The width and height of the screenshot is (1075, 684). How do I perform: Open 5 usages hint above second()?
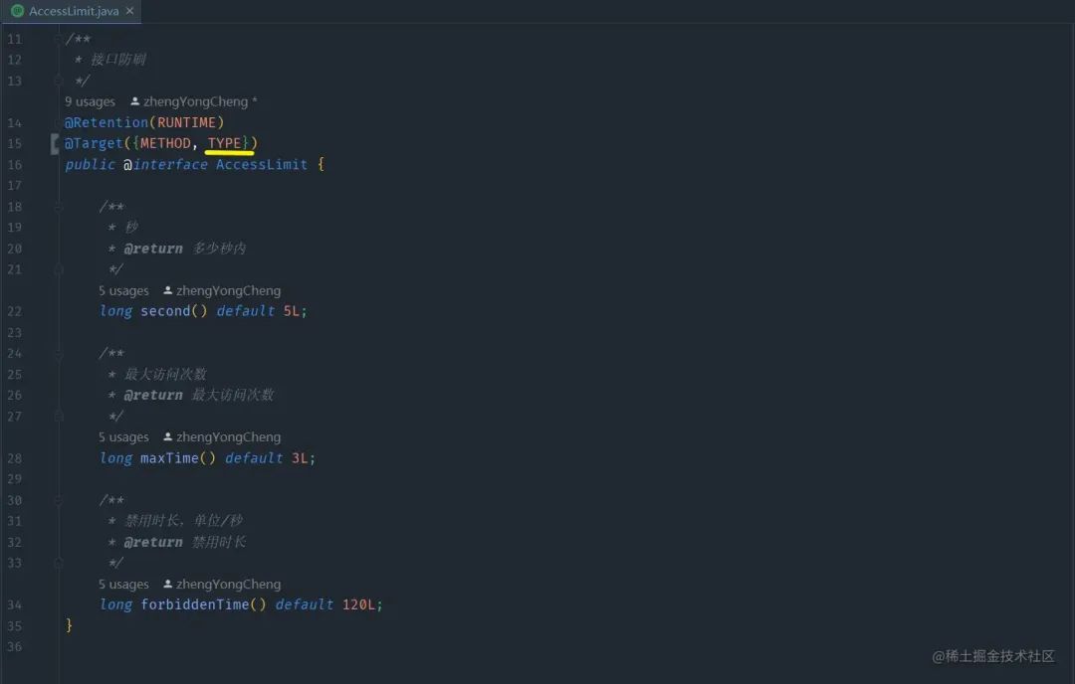click(123, 291)
